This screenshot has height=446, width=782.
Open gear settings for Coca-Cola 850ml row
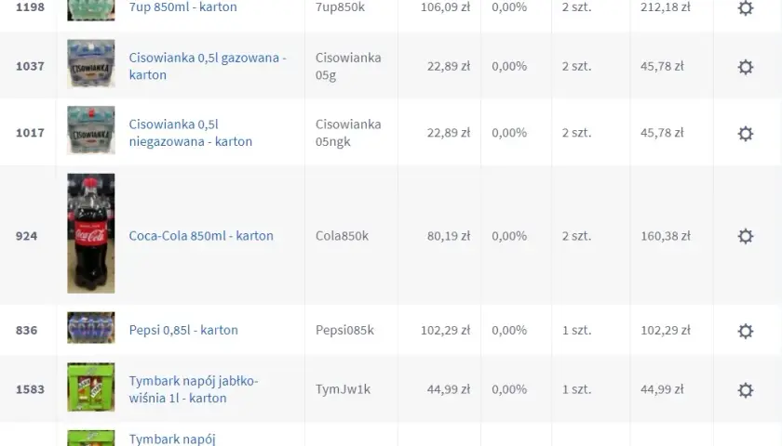[745, 236]
